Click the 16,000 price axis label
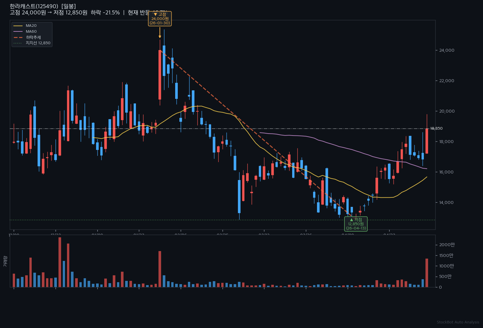 click(446, 172)
